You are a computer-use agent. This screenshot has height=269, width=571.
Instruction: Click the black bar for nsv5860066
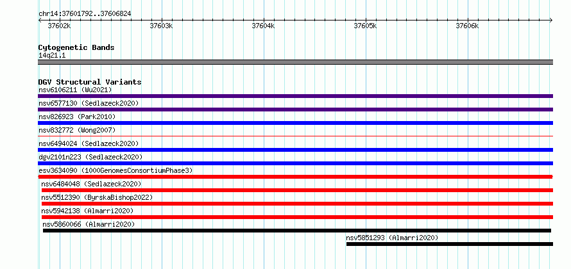[x=297, y=231]
